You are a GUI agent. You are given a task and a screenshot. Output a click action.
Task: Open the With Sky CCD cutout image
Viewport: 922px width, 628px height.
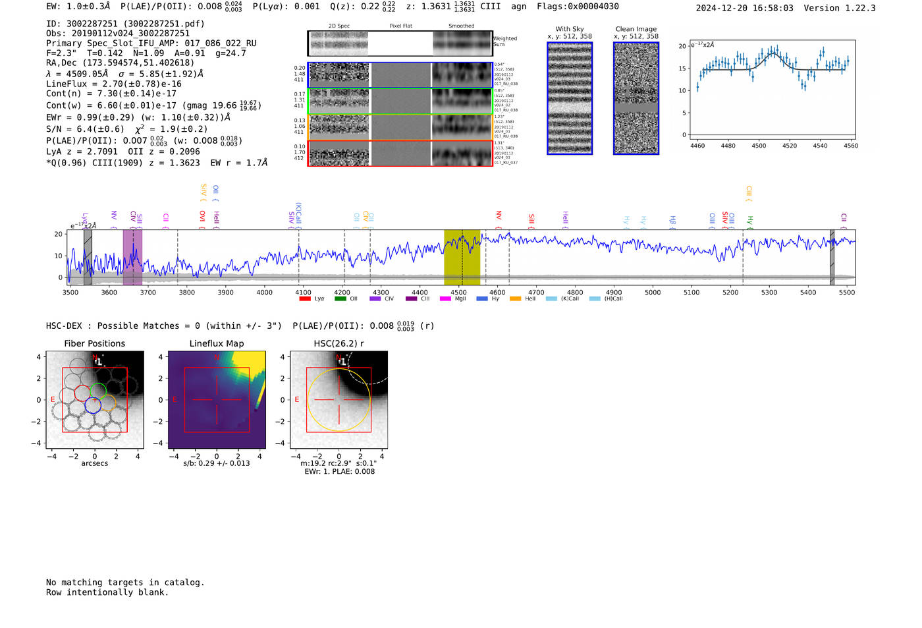click(x=570, y=98)
